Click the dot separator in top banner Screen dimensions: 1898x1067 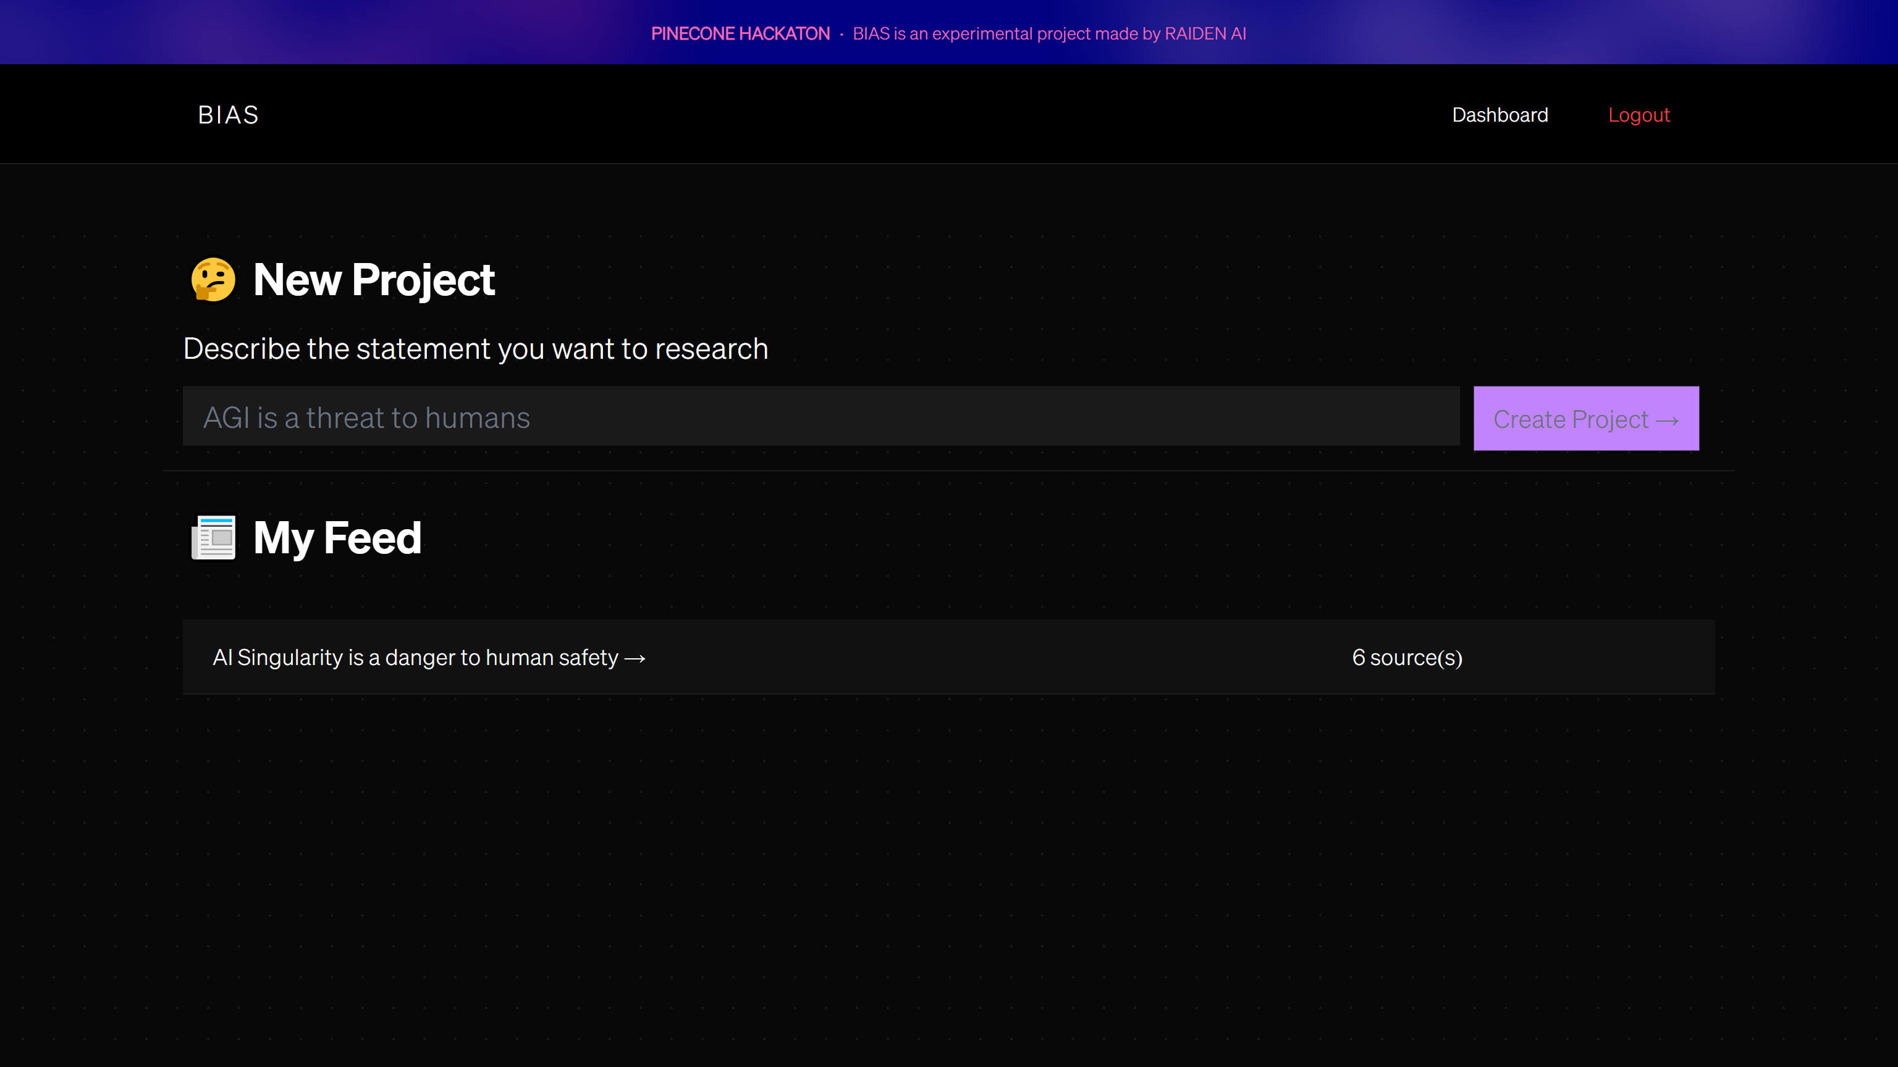(x=841, y=34)
